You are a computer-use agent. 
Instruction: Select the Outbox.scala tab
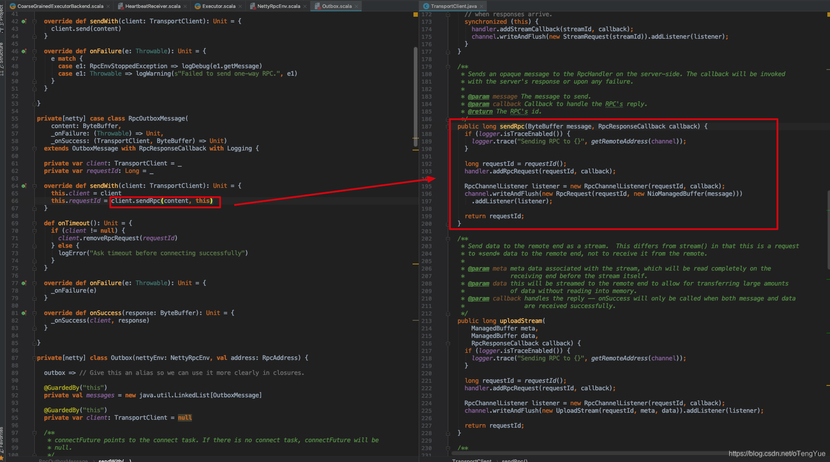click(337, 6)
